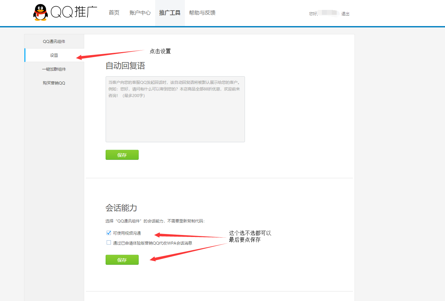Select the 推广工具 menu item
Screen dimensions: 445x301
coord(170,13)
